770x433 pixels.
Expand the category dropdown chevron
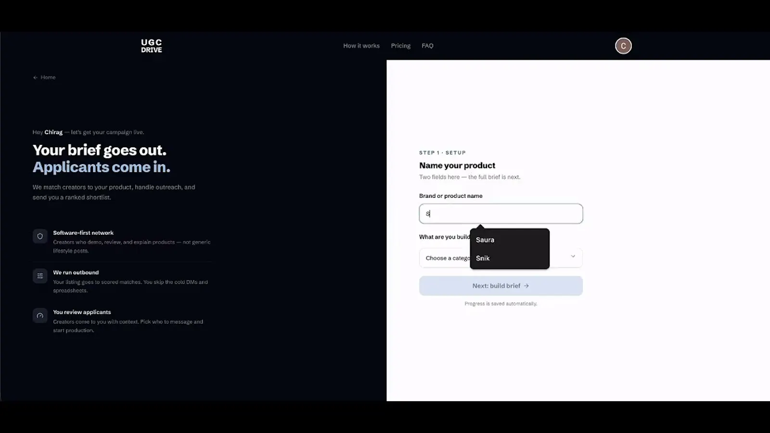[x=573, y=256]
